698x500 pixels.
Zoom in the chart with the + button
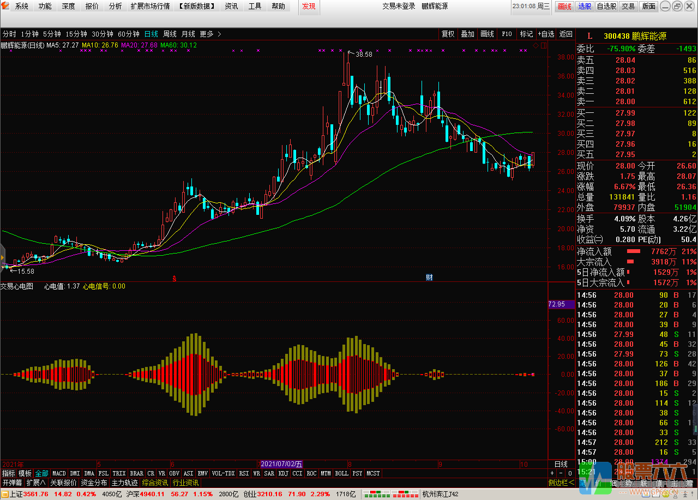point(552,473)
